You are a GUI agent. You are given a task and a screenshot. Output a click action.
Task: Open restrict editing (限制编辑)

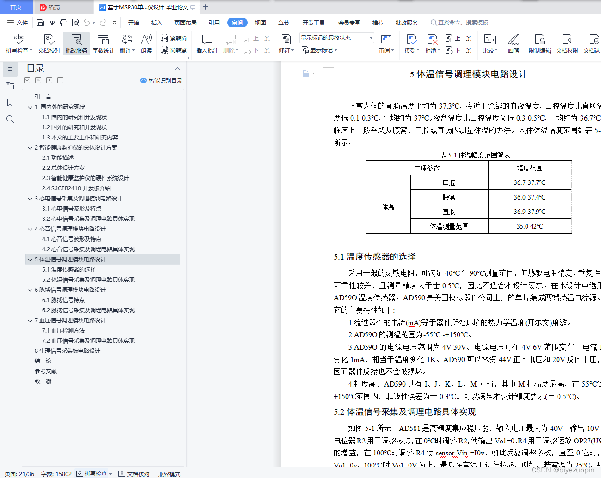point(539,44)
